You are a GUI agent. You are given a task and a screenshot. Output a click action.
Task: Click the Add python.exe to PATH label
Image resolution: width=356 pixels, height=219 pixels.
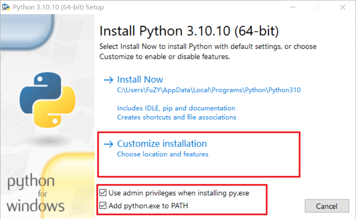[148, 206]
